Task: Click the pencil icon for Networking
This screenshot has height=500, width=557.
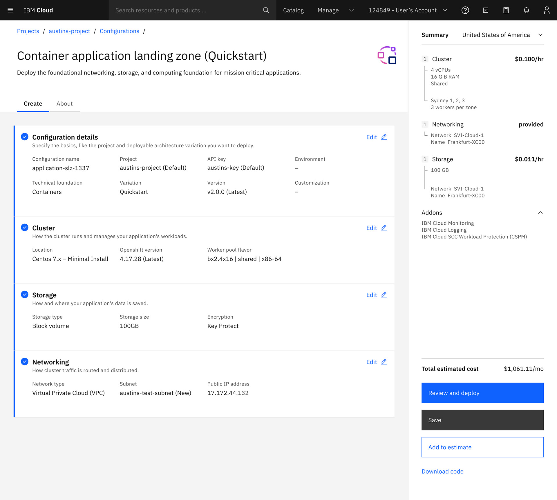Action: click(384, 361)
